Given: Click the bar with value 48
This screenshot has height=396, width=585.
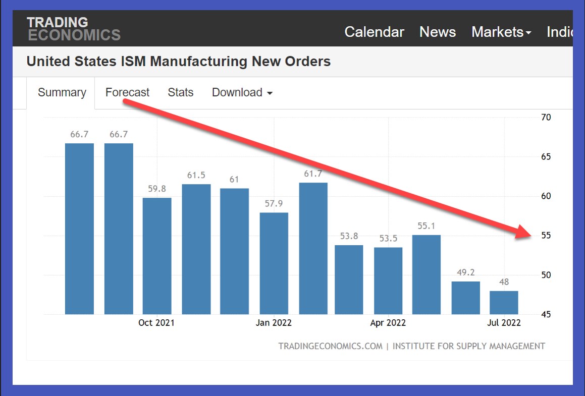Looking at the screenshot, I should pyautogui.click(x=504, y=302).
